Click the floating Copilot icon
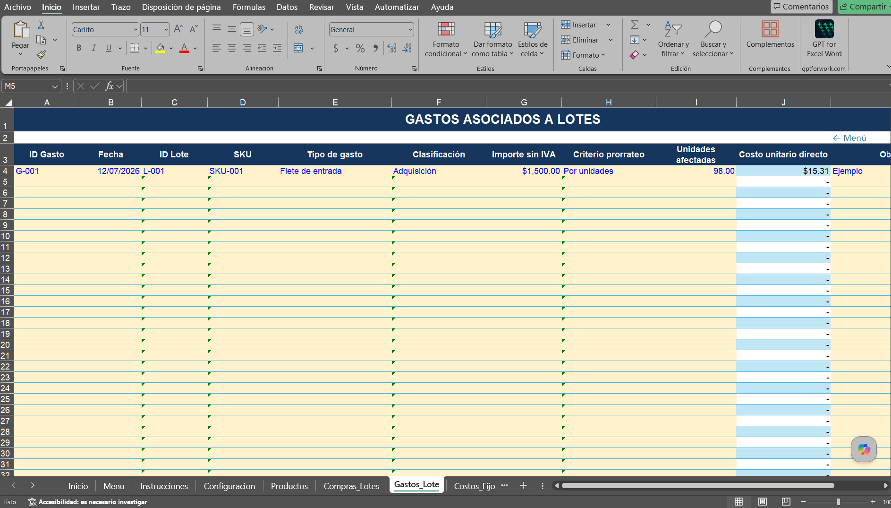891x508 pixels. tap(864, 449)
